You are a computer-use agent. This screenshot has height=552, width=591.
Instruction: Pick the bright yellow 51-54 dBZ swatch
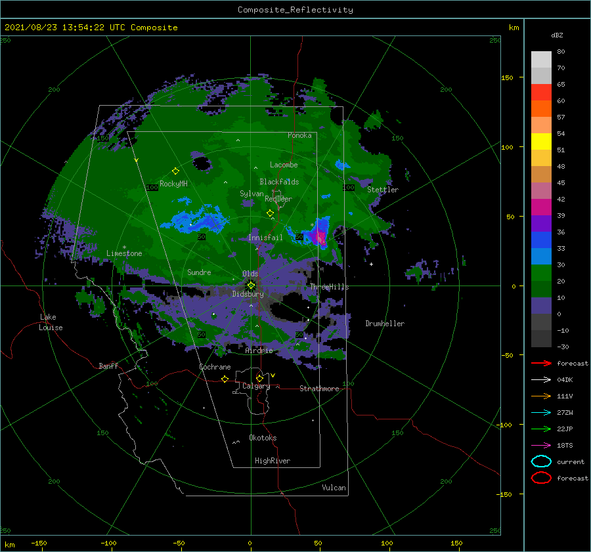pos(541,142)
